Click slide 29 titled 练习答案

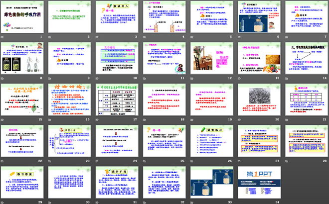22,183
